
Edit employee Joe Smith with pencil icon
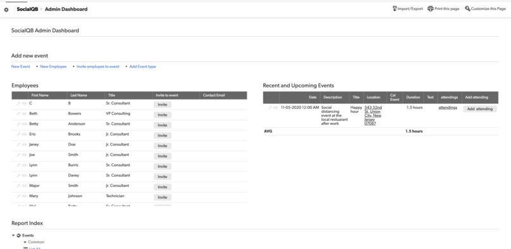[x=18, y=155]
